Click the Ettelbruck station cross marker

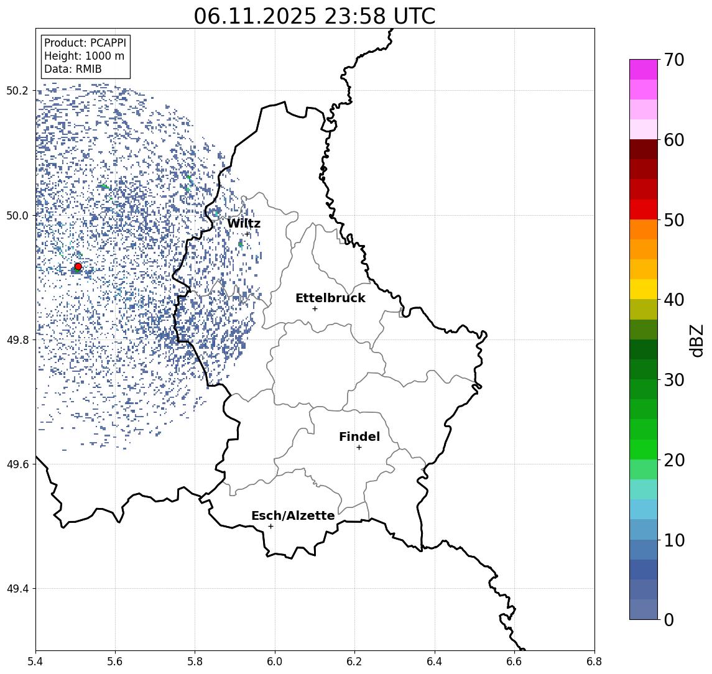click(315, 309)
